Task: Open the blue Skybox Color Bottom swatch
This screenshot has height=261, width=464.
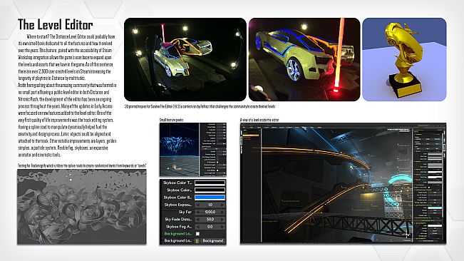Action: pyautogui.click(x=210, y=198)
